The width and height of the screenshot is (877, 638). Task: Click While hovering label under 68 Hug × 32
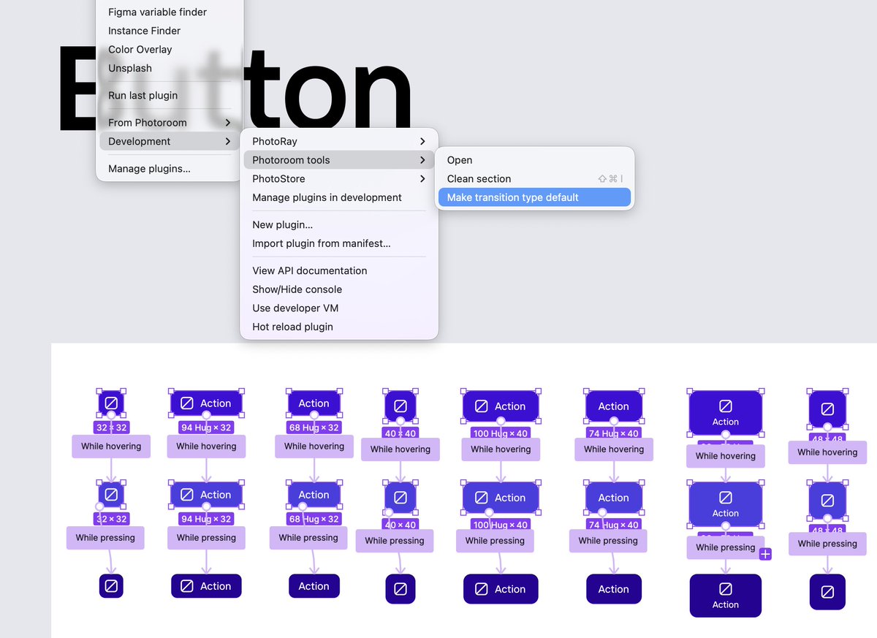click(x=314, y=447)
